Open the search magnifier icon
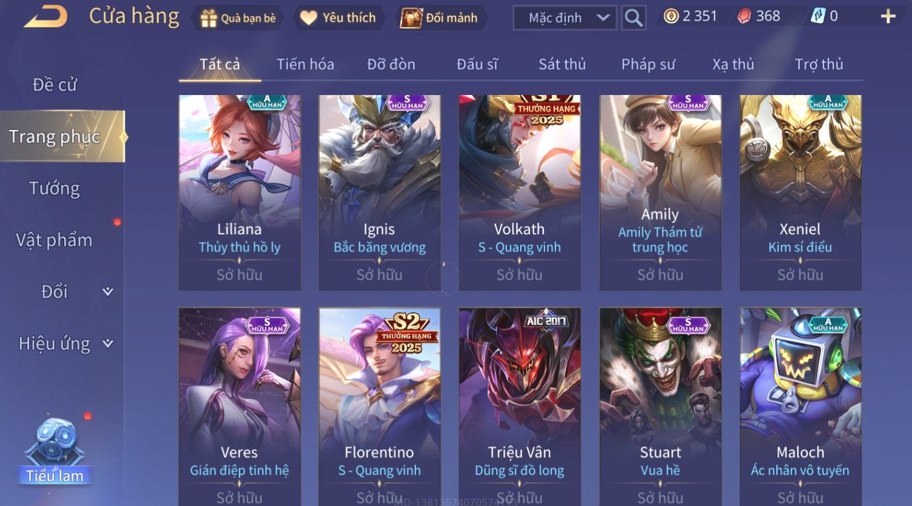Image resolution: width=912 pixels, height=506 pixels. (633, 18)
